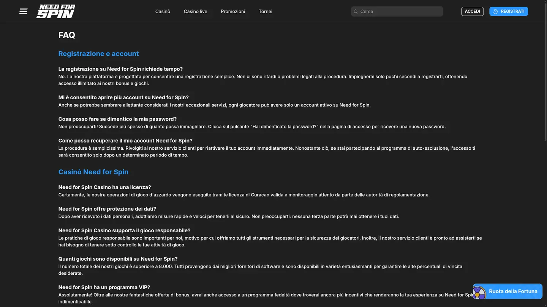This screenshot has width=547, height=307.
Task: Open the Promozioni page
Action: point(233,11)
